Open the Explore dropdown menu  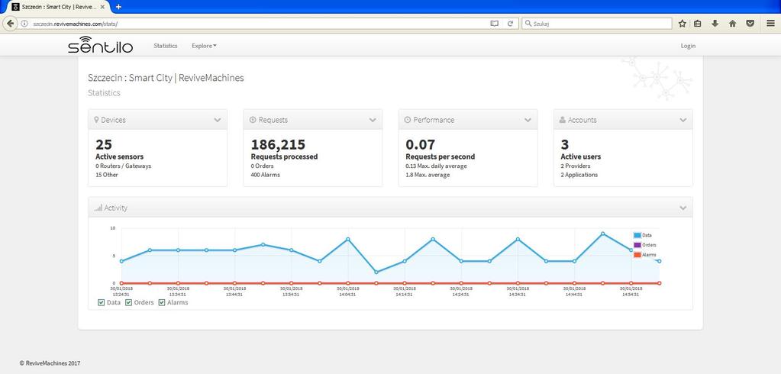pos(204,46)
